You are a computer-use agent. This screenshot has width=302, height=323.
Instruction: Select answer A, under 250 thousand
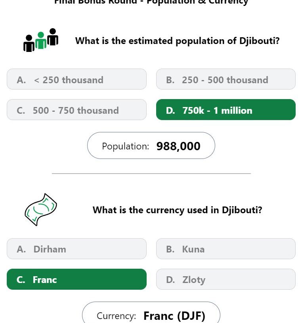click(x=76, y=79)
